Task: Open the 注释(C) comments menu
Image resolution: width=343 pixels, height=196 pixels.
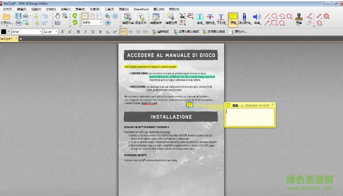Action: pos(65,9)
